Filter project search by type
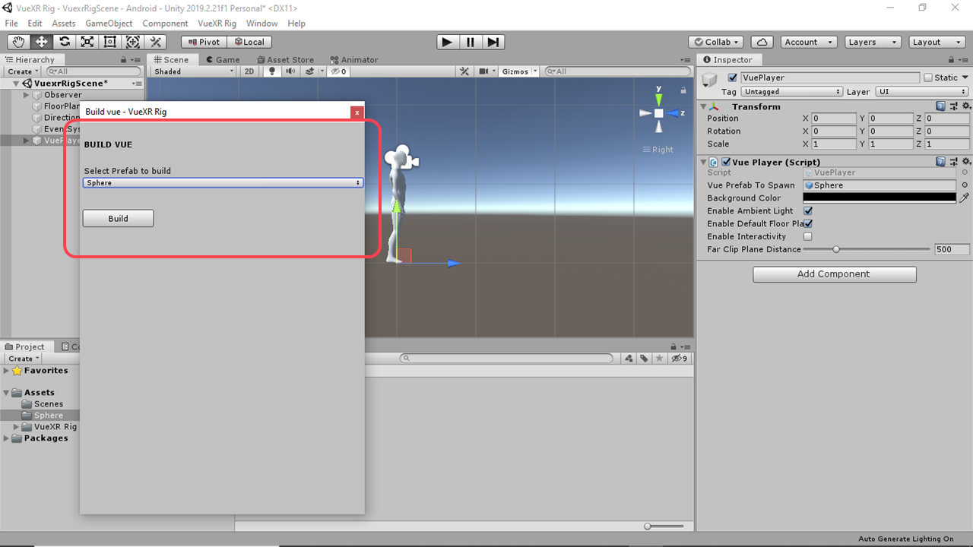The image size is (973, 547). point(629,359)
